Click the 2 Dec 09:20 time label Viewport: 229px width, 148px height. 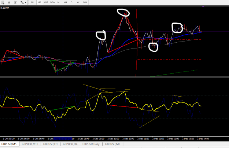pos(99,139)
